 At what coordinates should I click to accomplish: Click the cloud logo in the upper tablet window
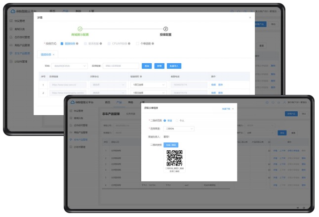pyautogui.click(x=13, y=11)
